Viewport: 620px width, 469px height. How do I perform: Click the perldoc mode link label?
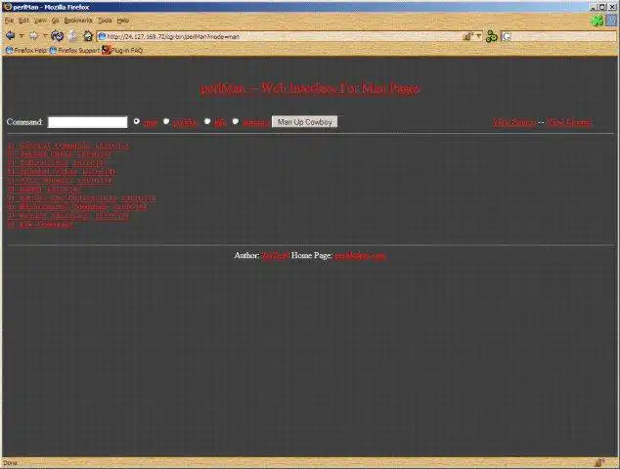pyautogui.click(x=184, y=122)
